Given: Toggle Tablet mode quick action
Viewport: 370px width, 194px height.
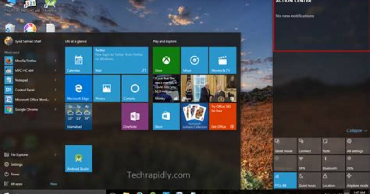Looking at the screenshot, I should (x=285, y=146).
